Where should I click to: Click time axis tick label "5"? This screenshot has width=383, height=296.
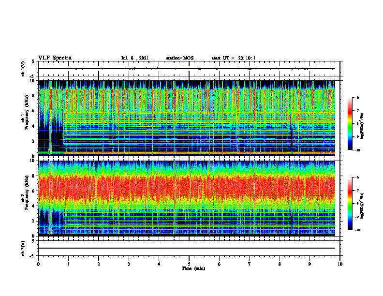click(189, 264)
